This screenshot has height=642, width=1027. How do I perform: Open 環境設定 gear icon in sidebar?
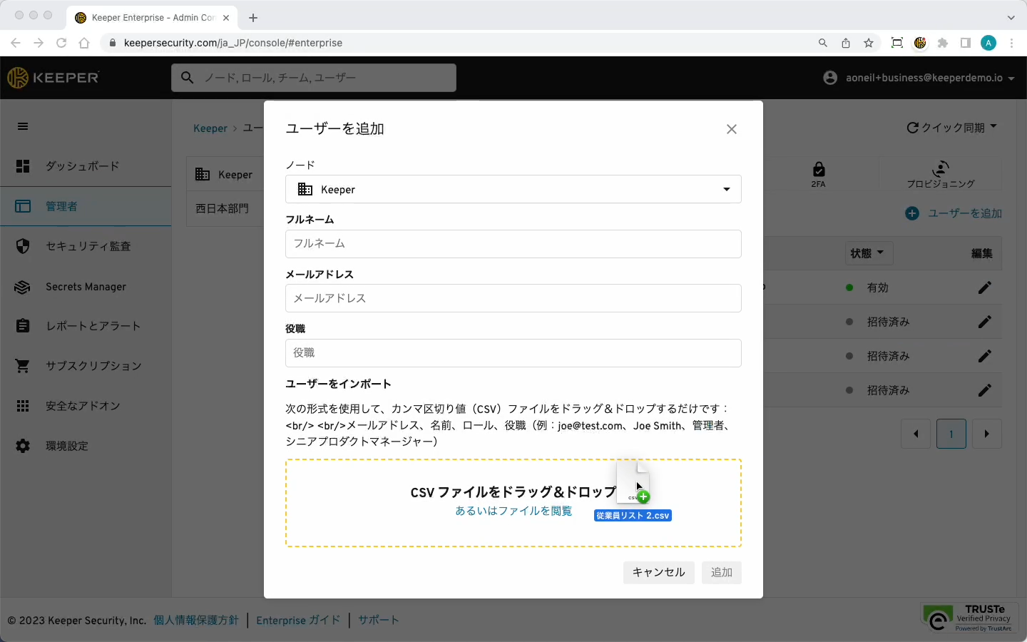[x=23, y=446]
